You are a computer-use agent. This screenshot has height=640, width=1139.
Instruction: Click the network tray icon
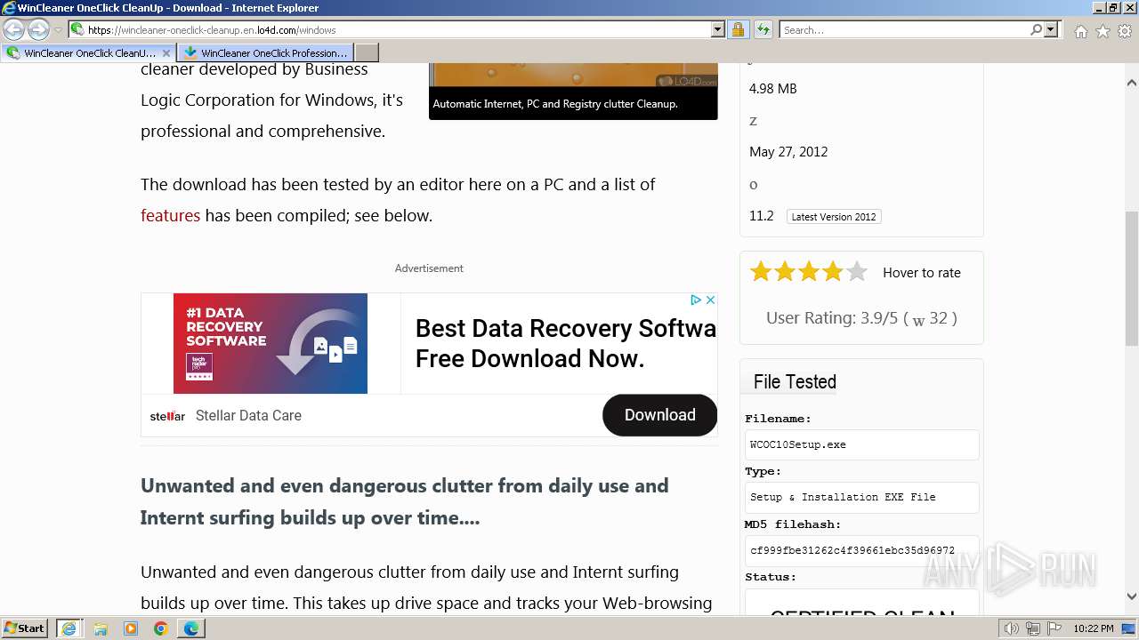1034,628
